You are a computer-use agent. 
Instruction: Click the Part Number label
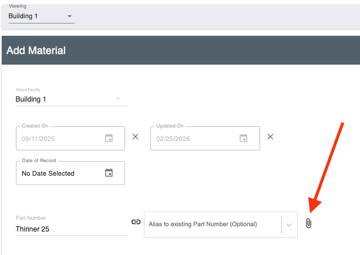[x=31, y=218]
